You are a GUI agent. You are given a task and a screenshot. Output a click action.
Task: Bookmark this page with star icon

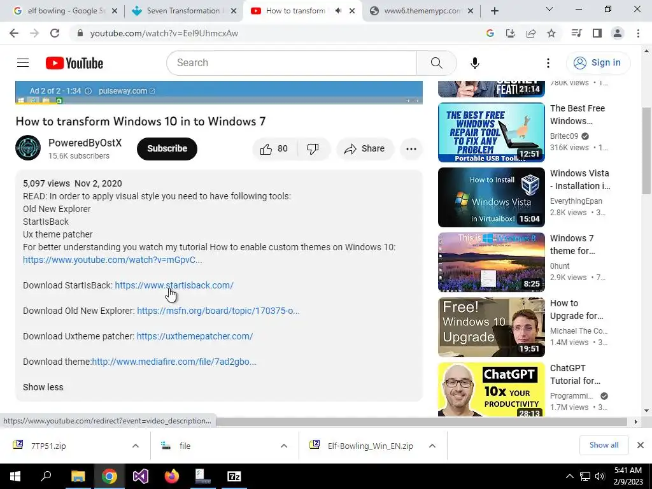(551, 33)
